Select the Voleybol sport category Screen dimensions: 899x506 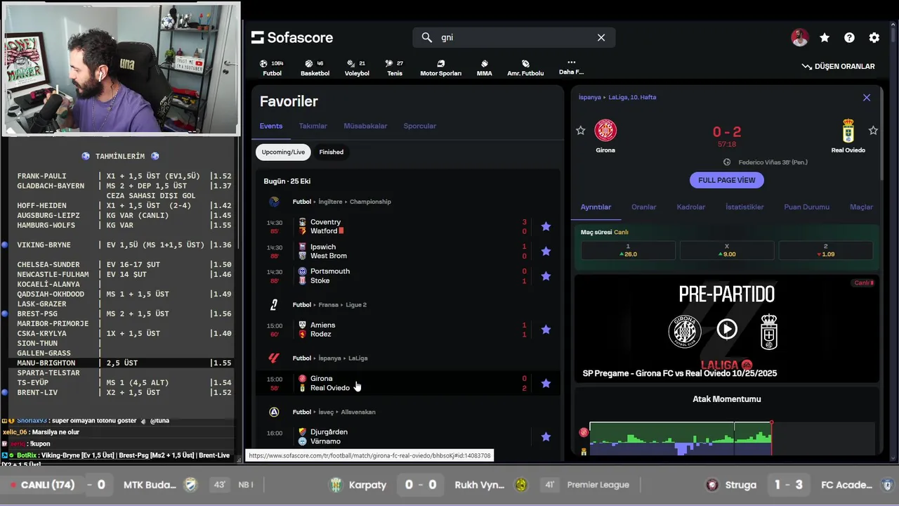[357, 68]
